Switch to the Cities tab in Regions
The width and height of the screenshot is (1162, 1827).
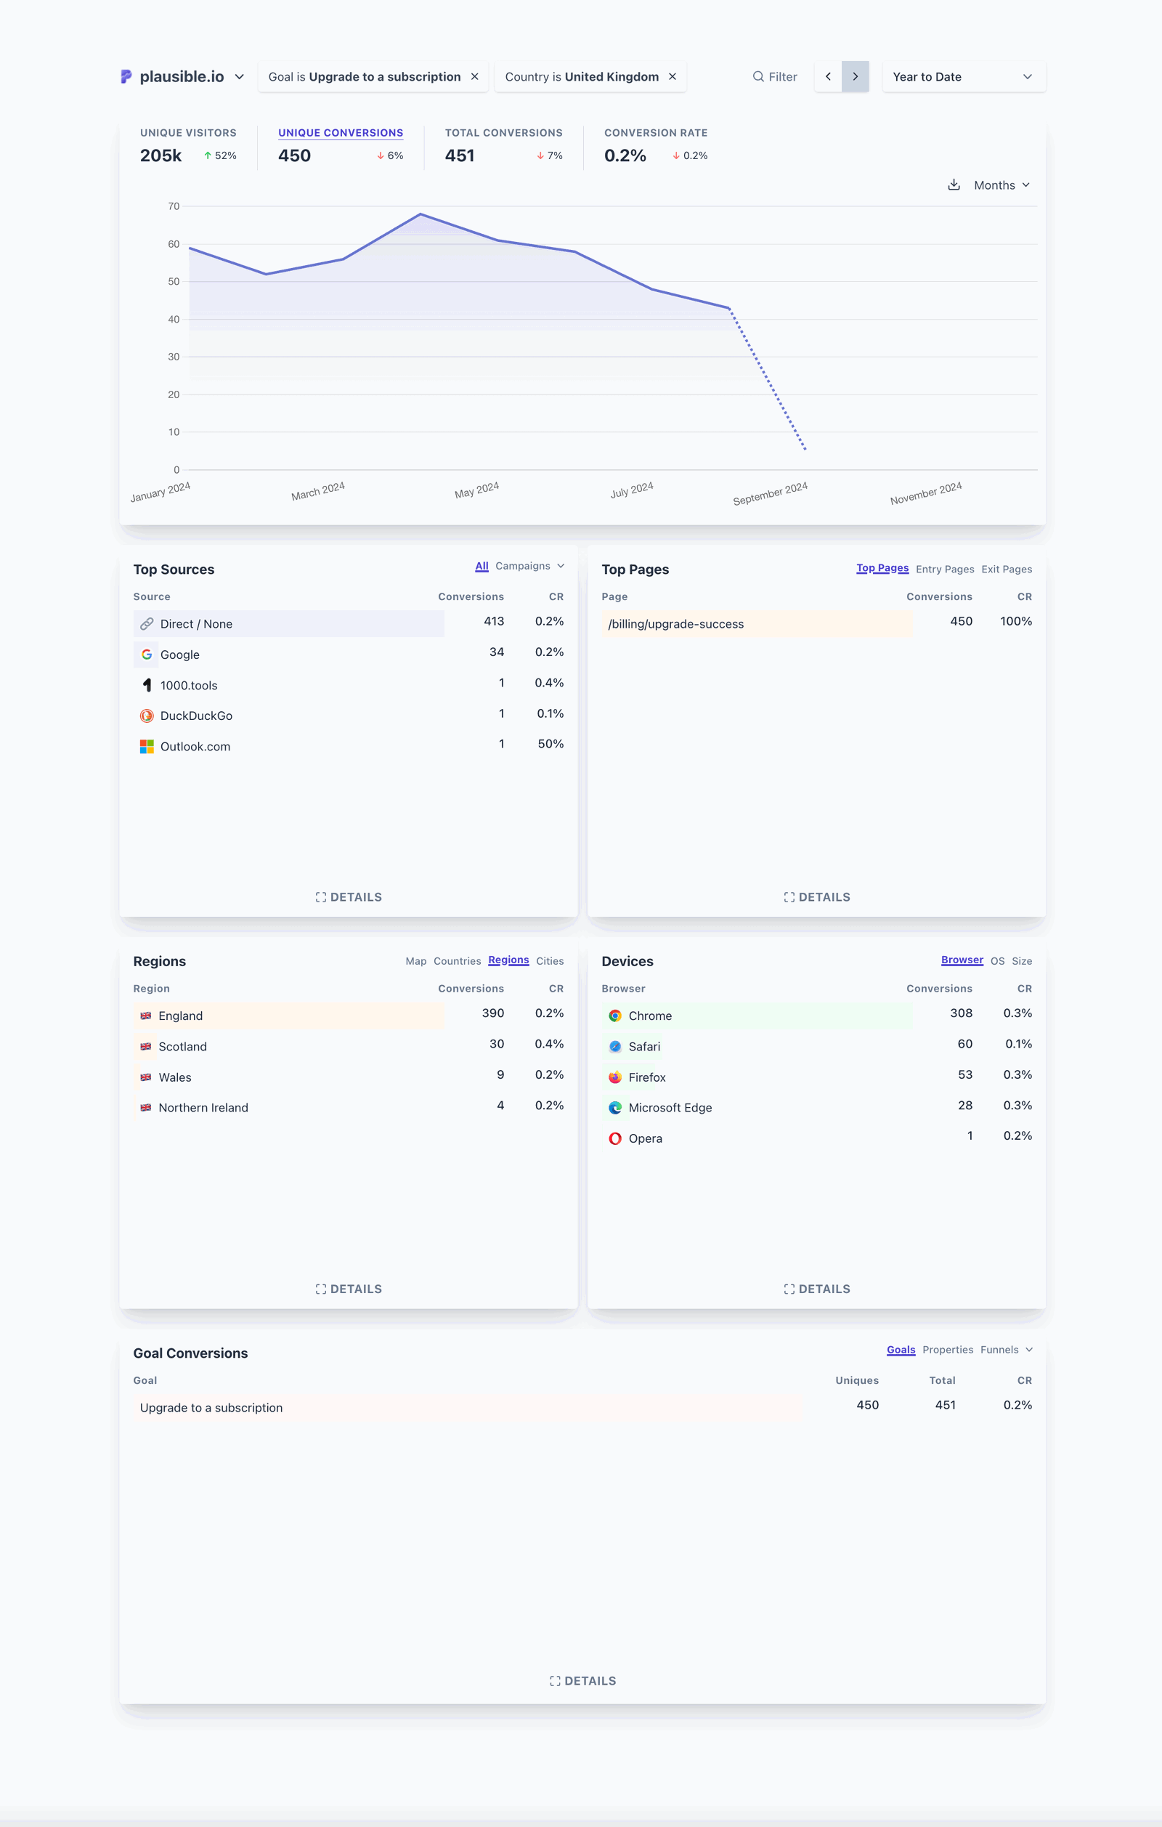coord(549,960)
